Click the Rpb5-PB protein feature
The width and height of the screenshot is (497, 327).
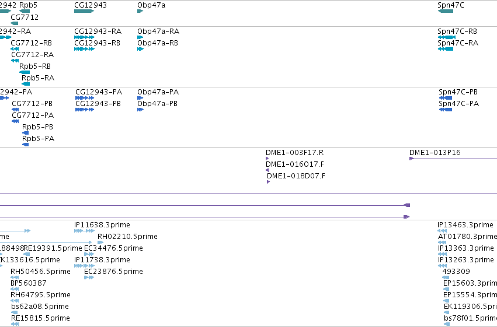click(x=25, y=133)
